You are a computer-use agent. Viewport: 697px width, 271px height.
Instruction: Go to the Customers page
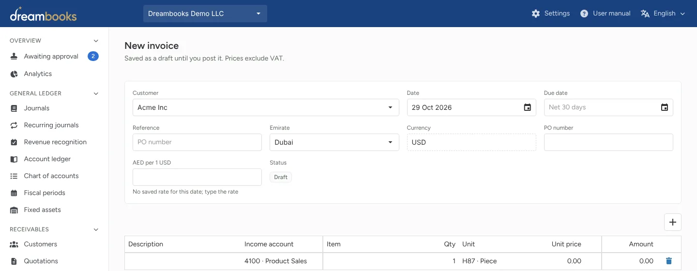41,244
